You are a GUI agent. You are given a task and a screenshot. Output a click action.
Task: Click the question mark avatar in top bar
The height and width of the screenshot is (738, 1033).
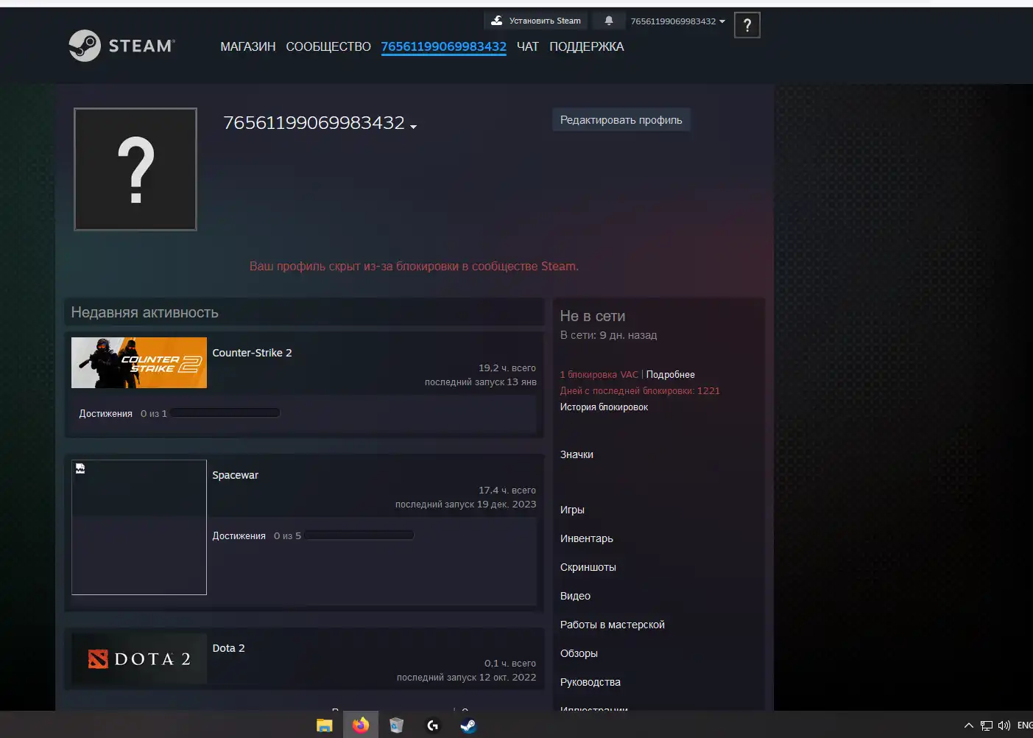tap(747, 26)
